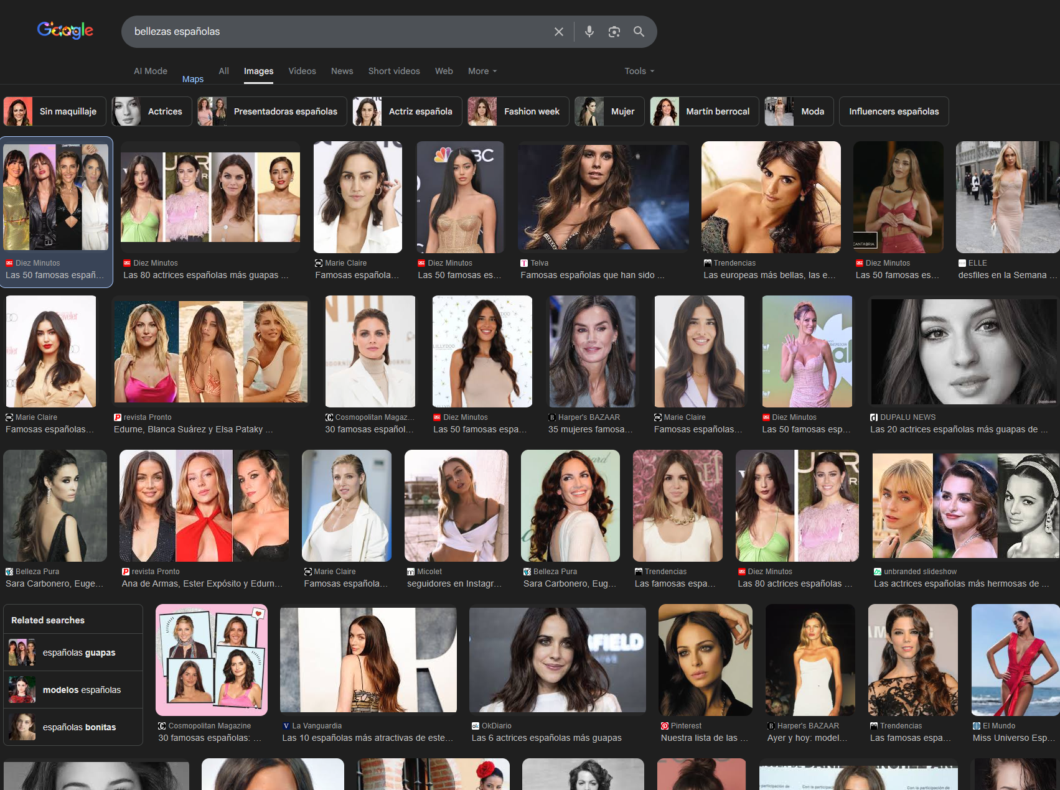Open ELLE 'desfiles en la Semana' link

pyautogui.click(x=1008, y=275)
